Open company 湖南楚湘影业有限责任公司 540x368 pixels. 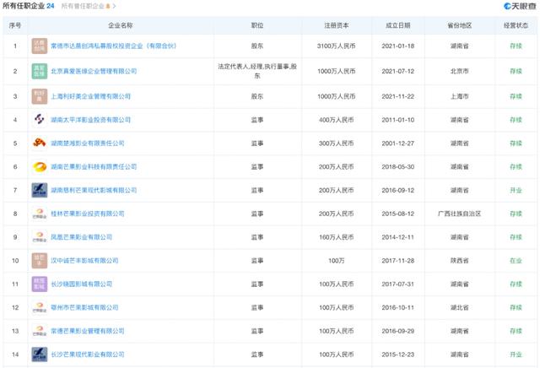pos(88,143)
